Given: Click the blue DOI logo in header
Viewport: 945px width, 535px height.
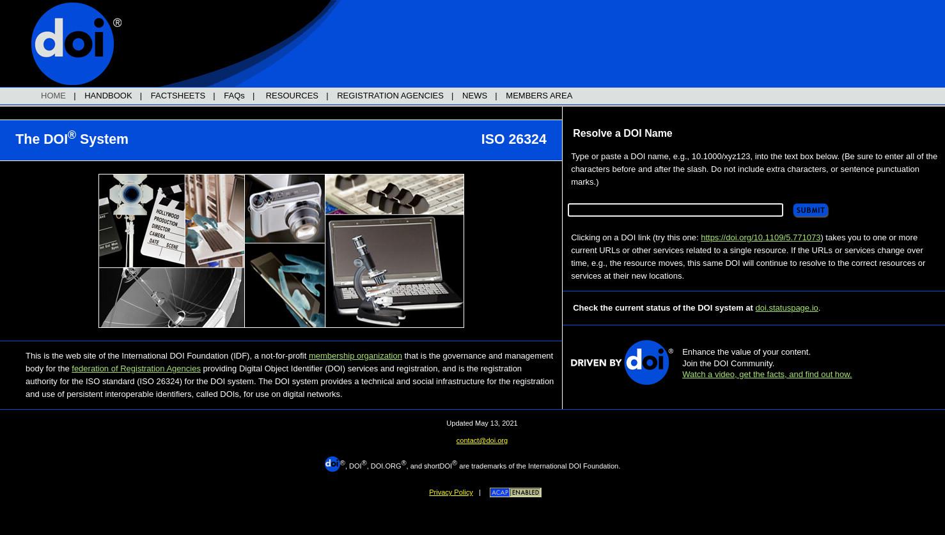Looking at the screenshot, I should pos(76,43).
